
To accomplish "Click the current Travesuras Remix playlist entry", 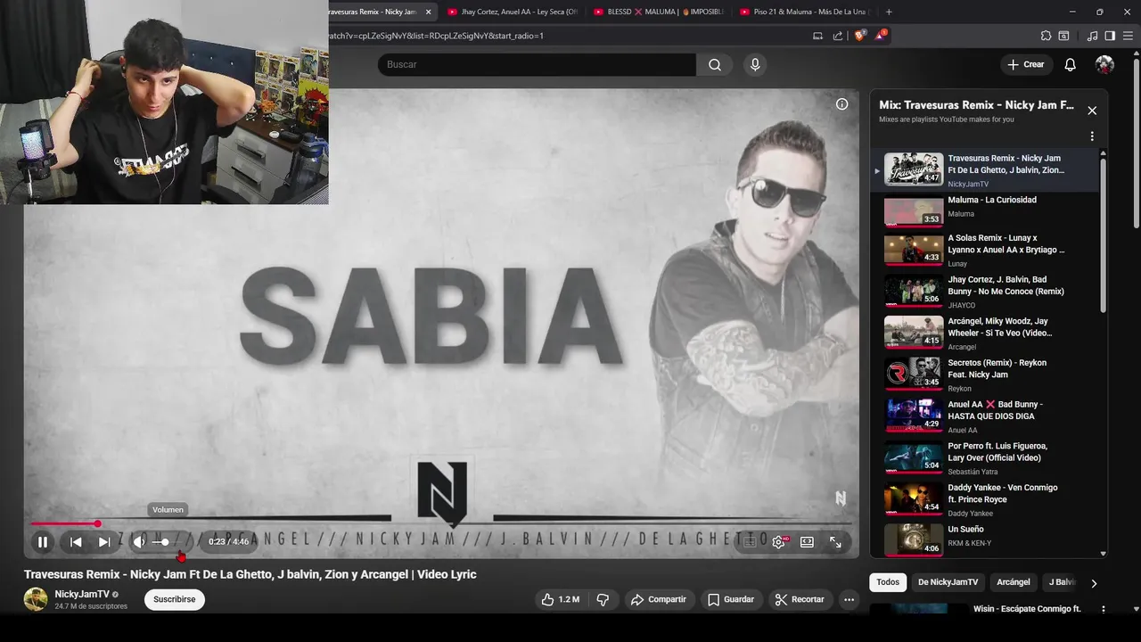I will [x=985, y=169].
